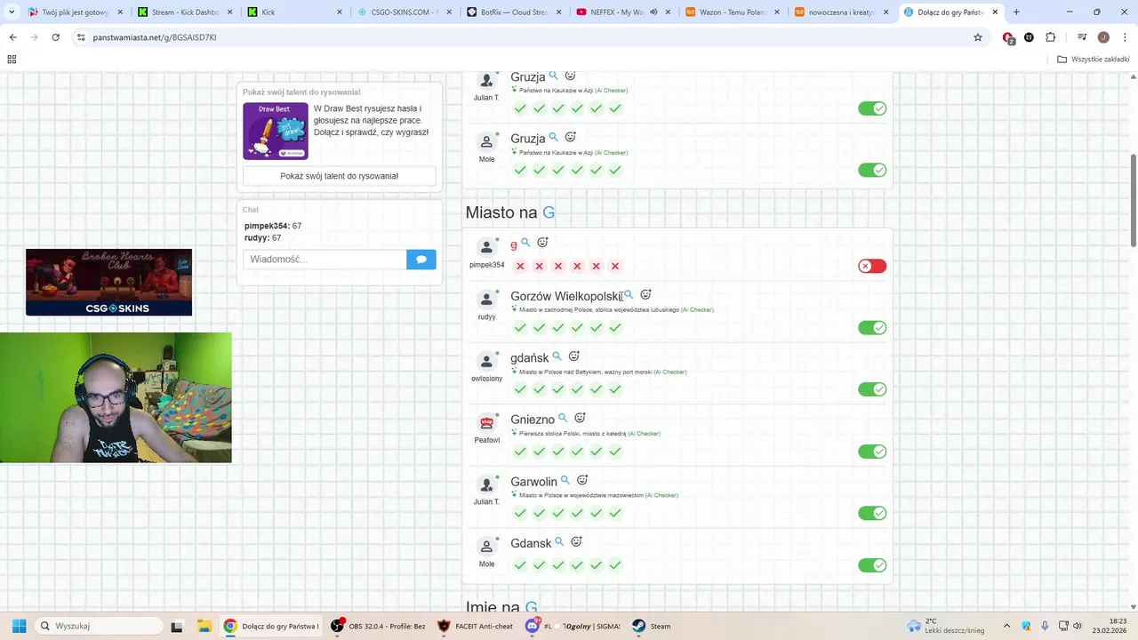The width and height of the screenshot is (1138, 640).
Task: Click the Wiadomość chat input field
Action: click(x=325, y=260)
